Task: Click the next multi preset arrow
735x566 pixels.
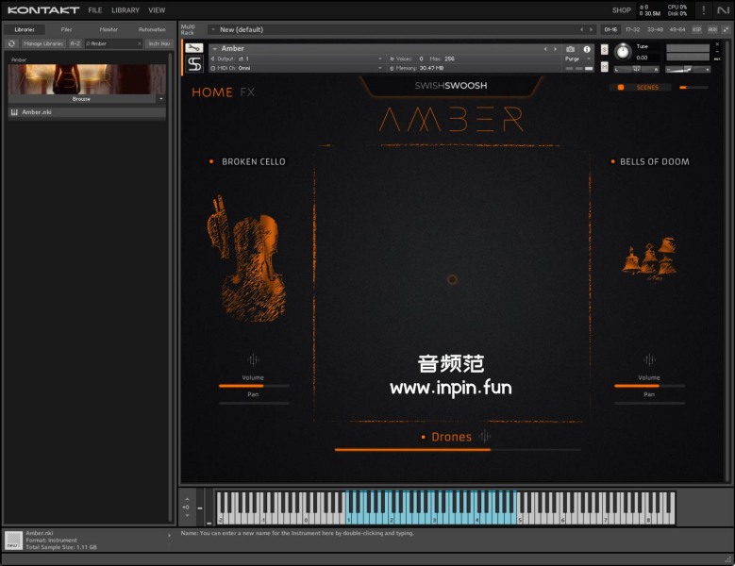Action: point(591,29)
